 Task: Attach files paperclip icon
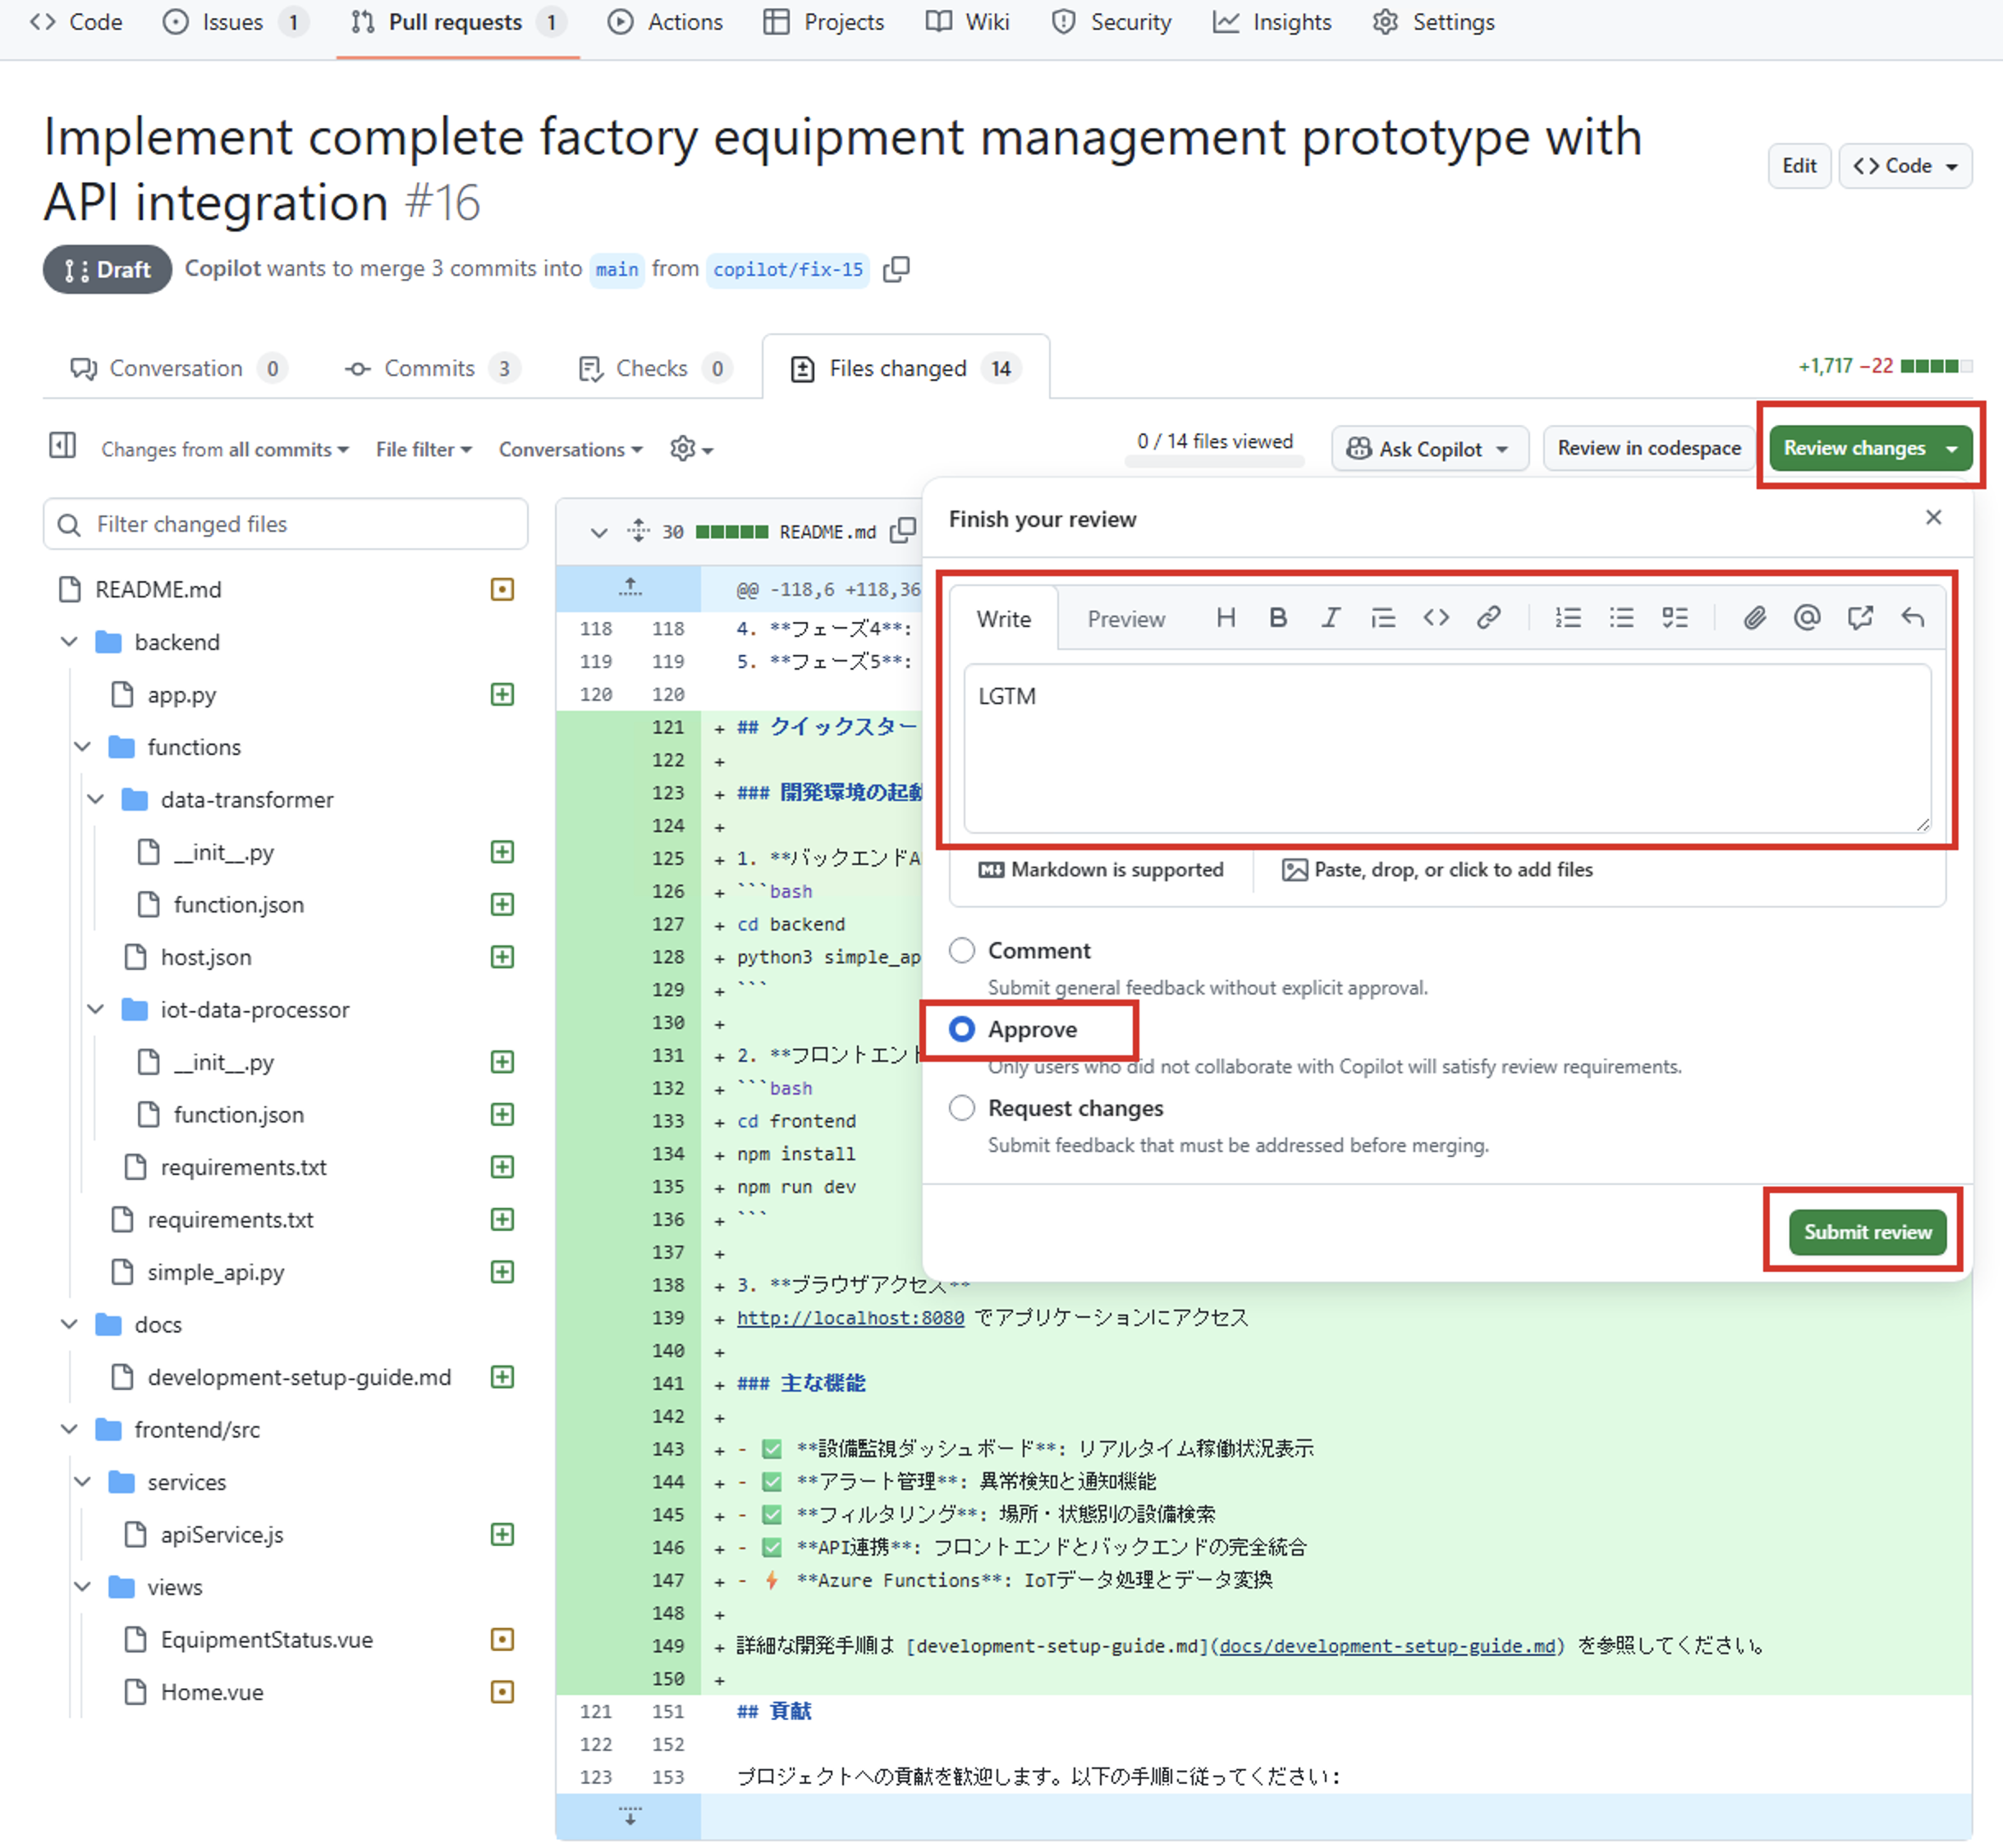tap(1754, 618)
